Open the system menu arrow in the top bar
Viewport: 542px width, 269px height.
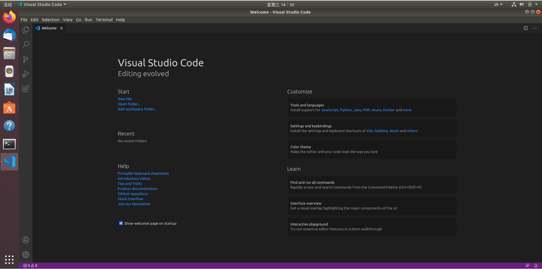click(x=536, y=5)
